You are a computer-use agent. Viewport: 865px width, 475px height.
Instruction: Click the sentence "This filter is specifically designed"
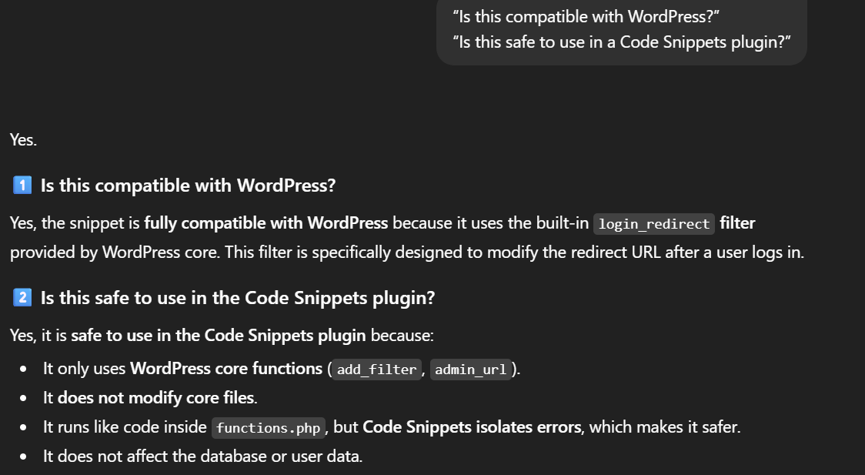(x=346, y=253)
